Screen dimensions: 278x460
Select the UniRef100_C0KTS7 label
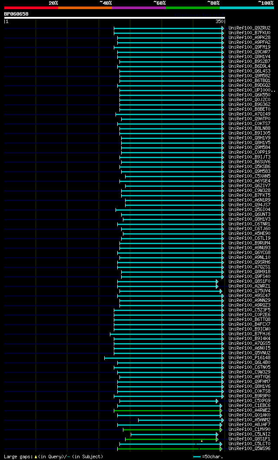coord(250,124)
